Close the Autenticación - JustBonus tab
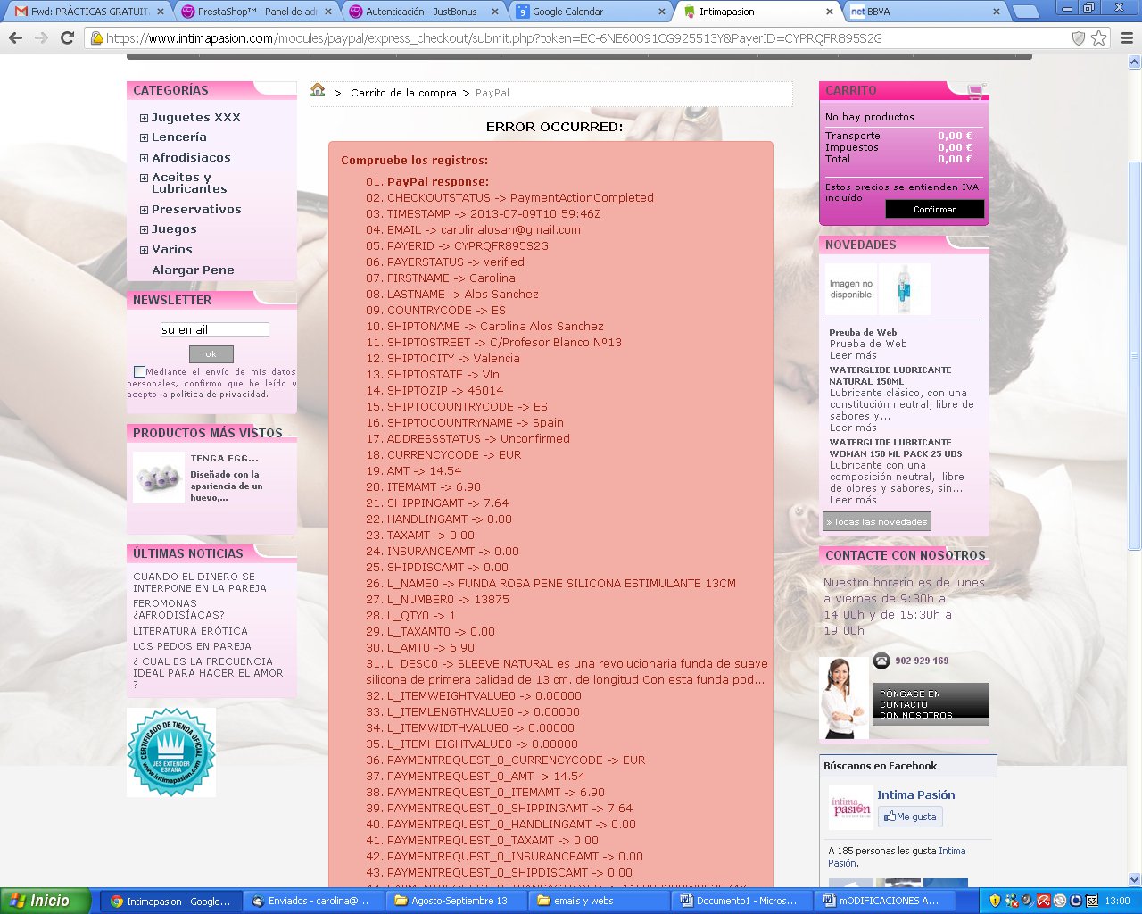This screenshot has width=1142, height=914. click(495, 12)
